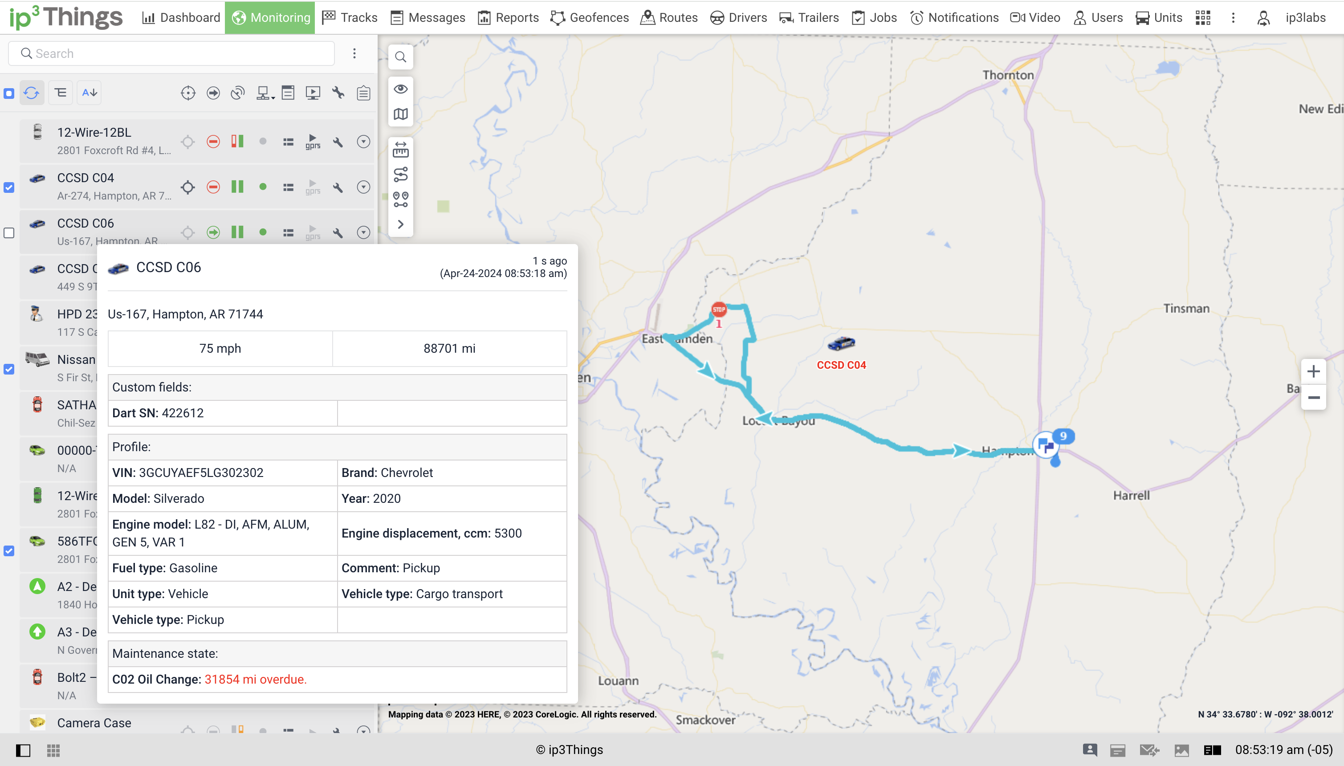The width and height of the screenshot is (1344, 766).
Task: Click the maintenance wrench column header icon
Action: (338, 93)
